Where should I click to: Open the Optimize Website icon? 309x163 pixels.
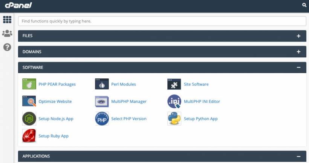(x=29, y=102)
